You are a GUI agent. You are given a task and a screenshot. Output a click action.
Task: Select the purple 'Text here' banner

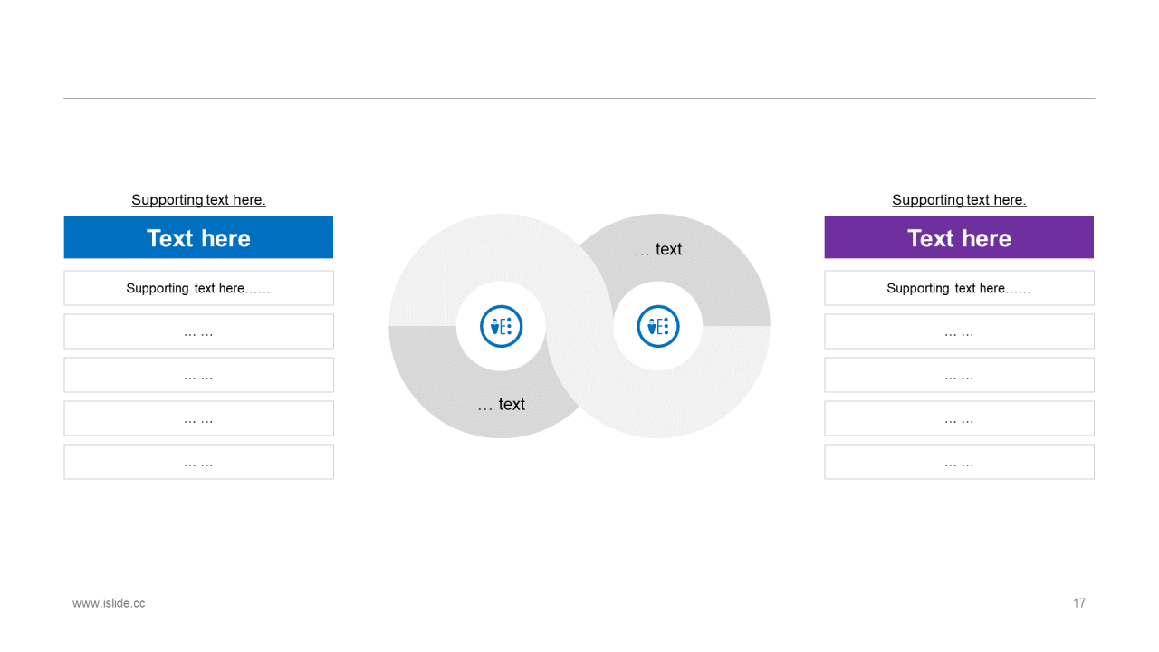[959, 237]
